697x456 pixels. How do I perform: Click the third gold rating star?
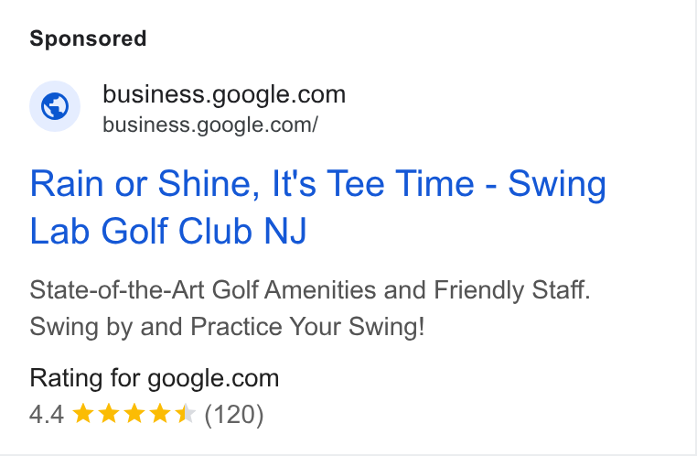(134, 414)
